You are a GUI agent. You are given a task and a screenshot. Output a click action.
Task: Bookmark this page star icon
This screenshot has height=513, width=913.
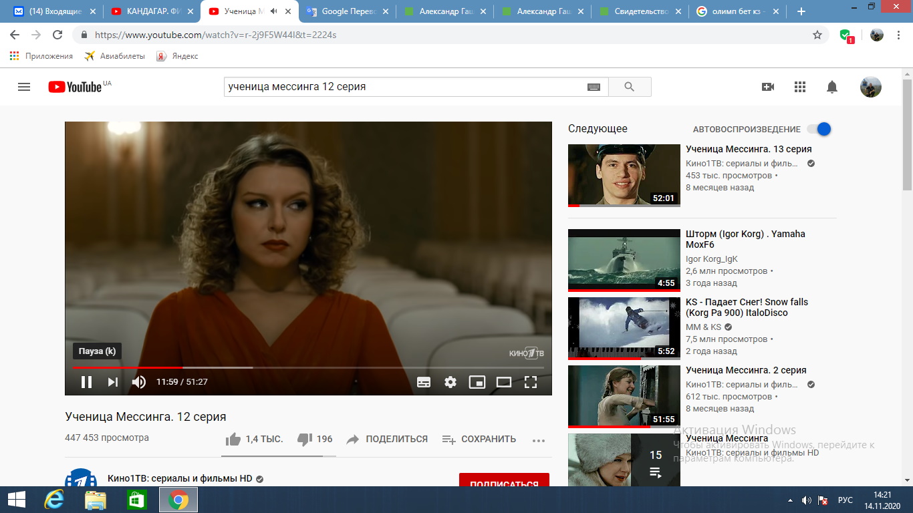pyautogui.click(x=817, y=35)
